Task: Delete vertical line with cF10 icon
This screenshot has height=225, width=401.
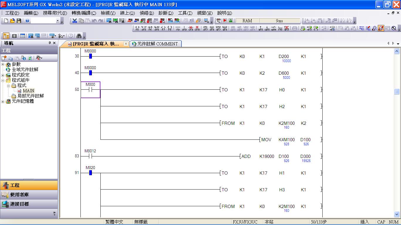Action: pyautogui.click(x=197, y=28)
